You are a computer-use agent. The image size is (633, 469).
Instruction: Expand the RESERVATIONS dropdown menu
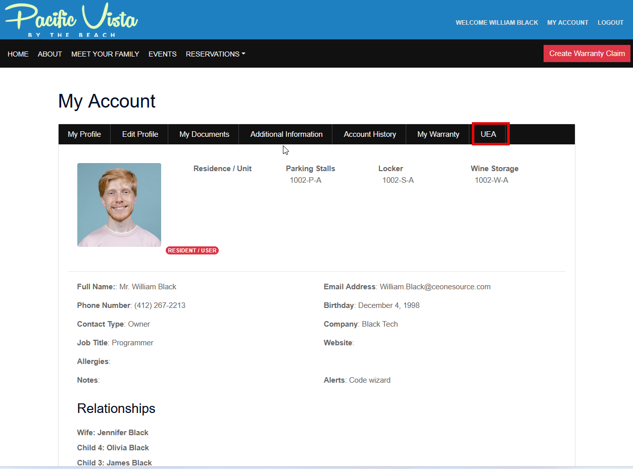(x=216, y=54)
